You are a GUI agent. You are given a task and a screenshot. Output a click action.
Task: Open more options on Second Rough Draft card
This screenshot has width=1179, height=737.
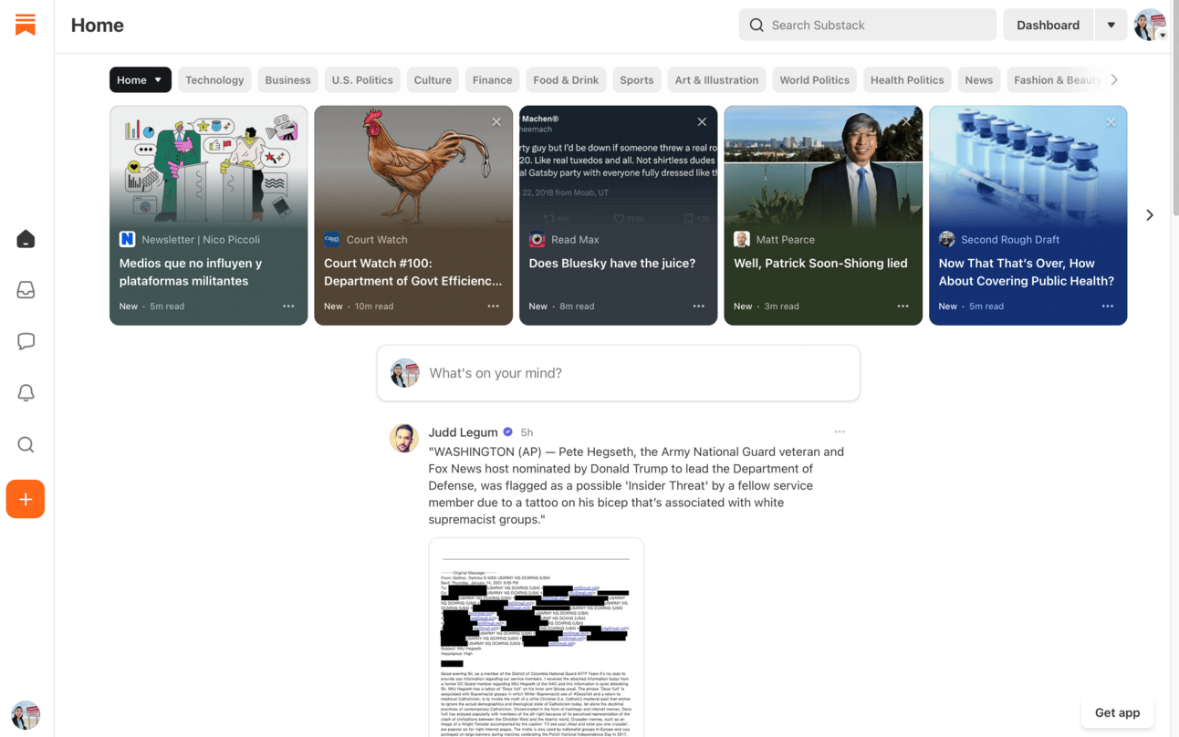1107,306
